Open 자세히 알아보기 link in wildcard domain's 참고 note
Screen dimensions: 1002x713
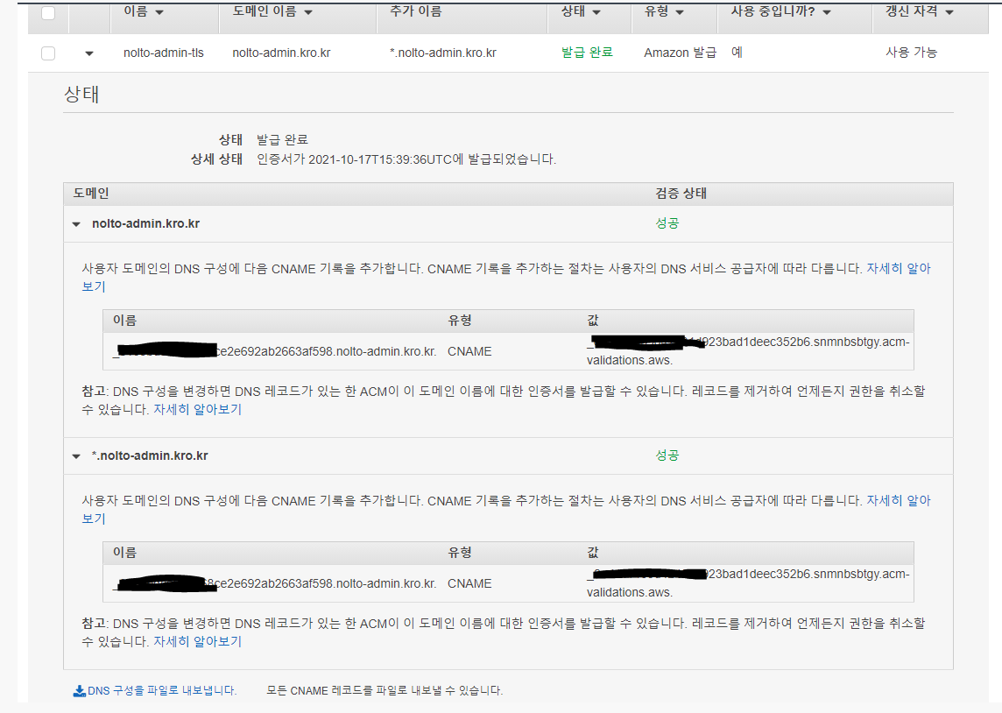click(x=197, y=641)
